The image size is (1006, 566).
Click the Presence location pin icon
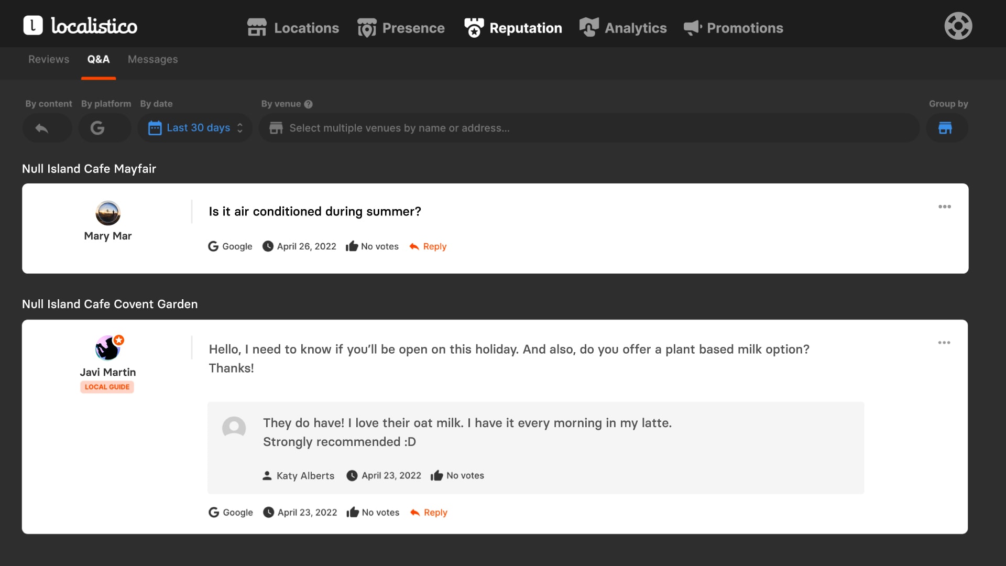click(367, 28)
